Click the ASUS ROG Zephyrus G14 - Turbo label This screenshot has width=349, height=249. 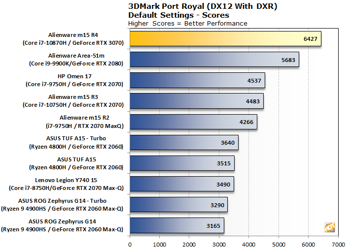(62, 201)
